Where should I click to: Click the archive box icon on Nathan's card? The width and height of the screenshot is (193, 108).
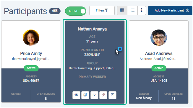[113, 95]
